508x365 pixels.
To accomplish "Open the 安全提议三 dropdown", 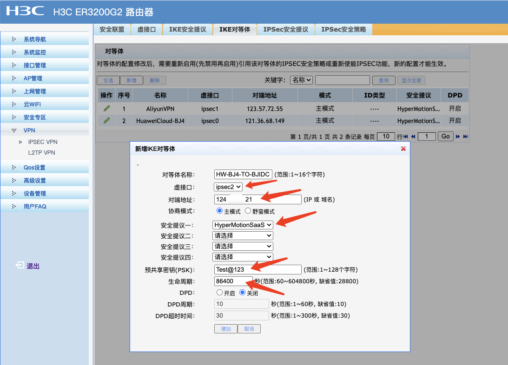I will coord(243,246).
